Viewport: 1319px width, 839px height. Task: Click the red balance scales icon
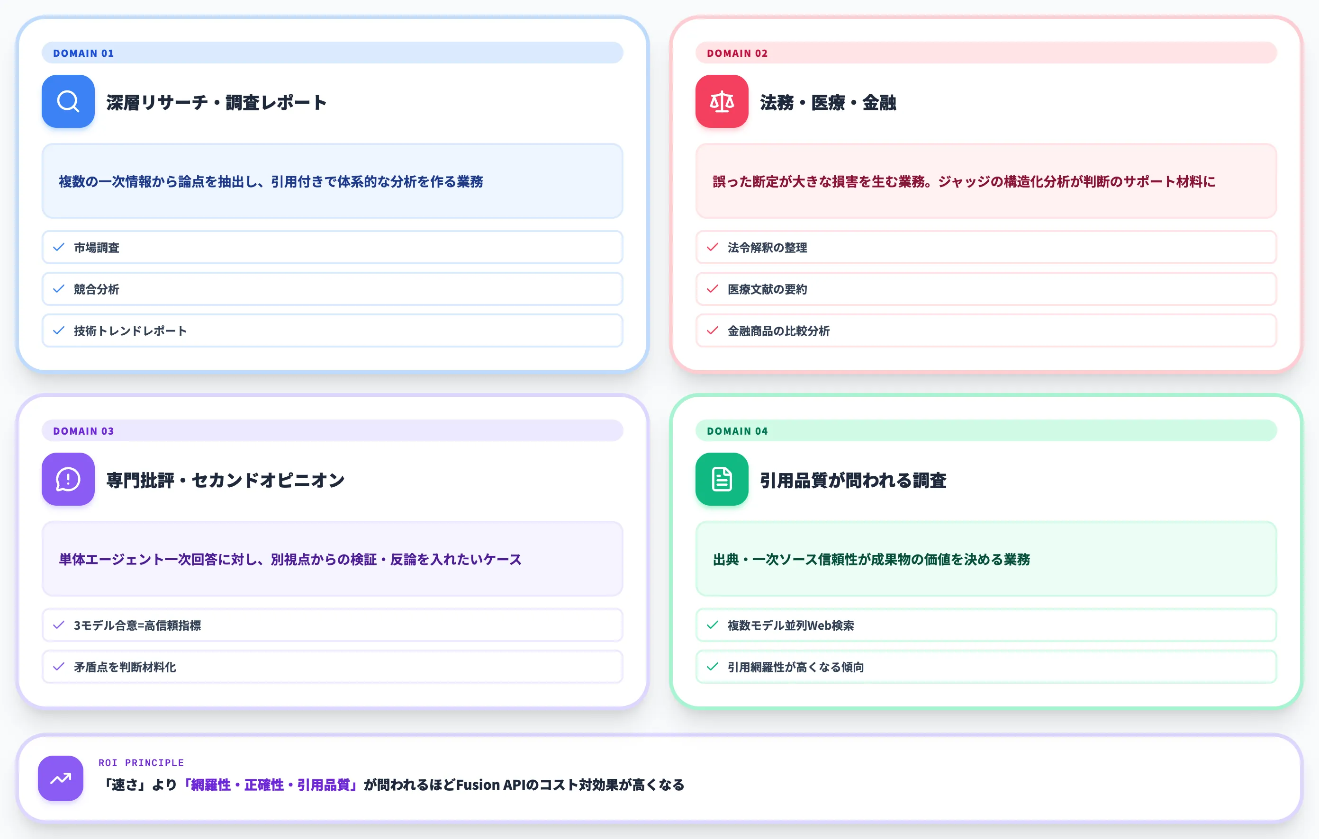722,101
